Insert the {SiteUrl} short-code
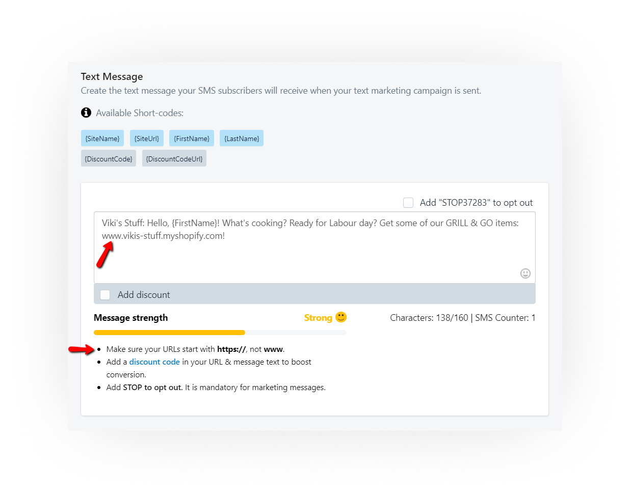 coord(147,139)
